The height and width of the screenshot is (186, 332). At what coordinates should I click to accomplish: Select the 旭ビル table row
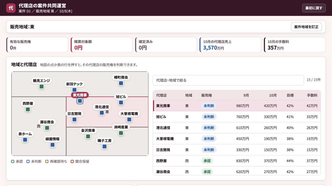(237, 117)
